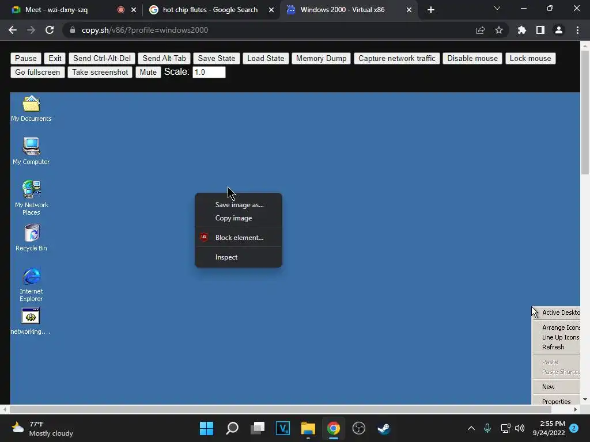
Task: Open Steam from taskbar
Action: coord(384,428)
